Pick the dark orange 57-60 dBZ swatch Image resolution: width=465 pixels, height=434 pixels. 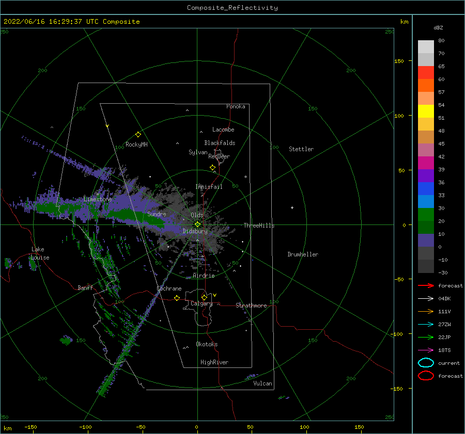coord(426,85)
